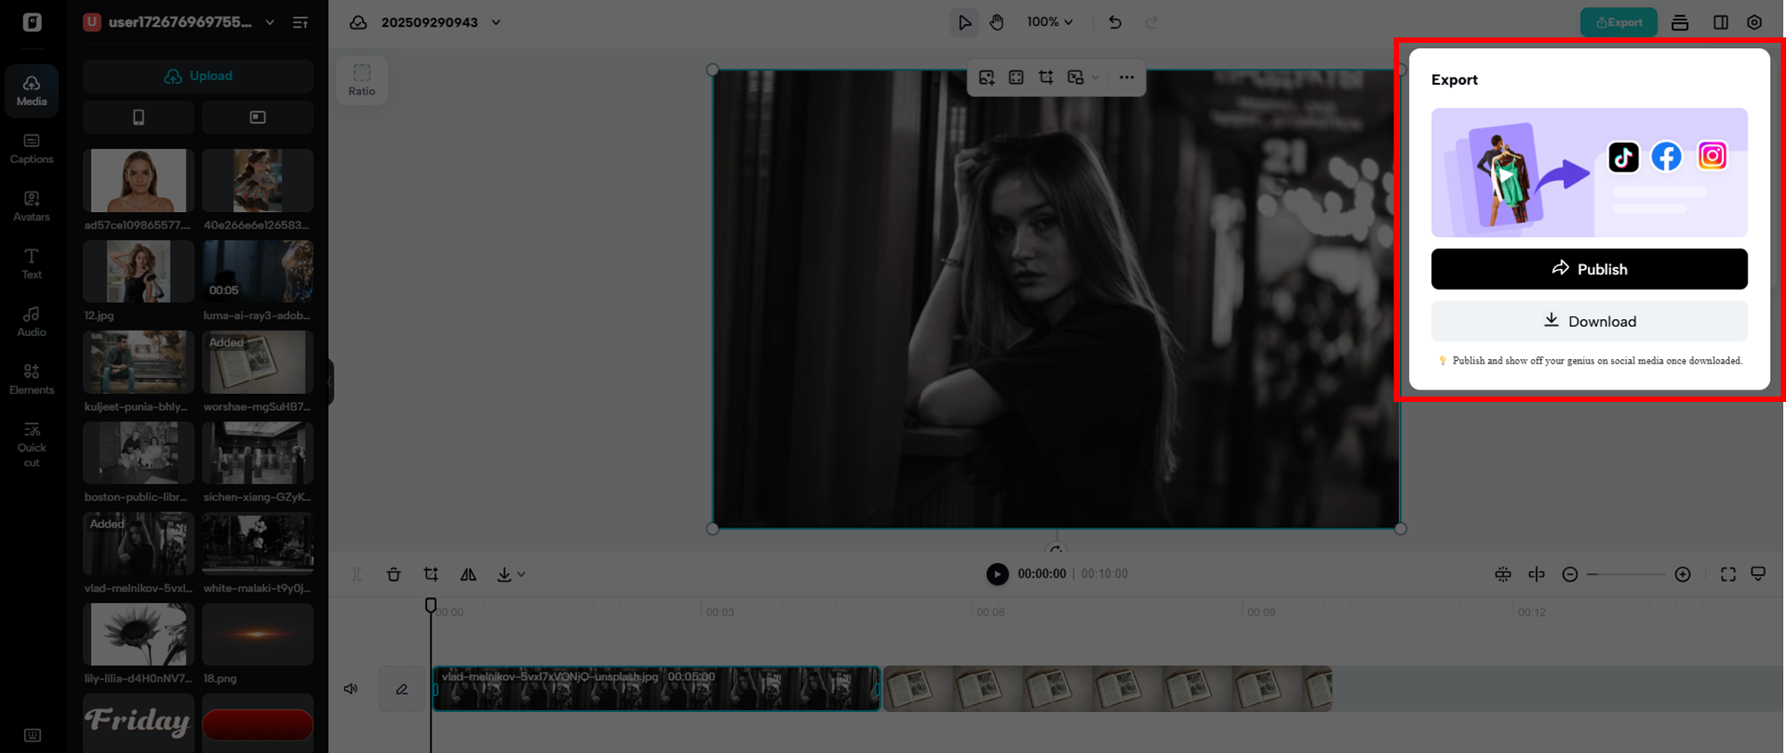
Task: Select the Friday text thumbnail
Action: coord(138,723)
